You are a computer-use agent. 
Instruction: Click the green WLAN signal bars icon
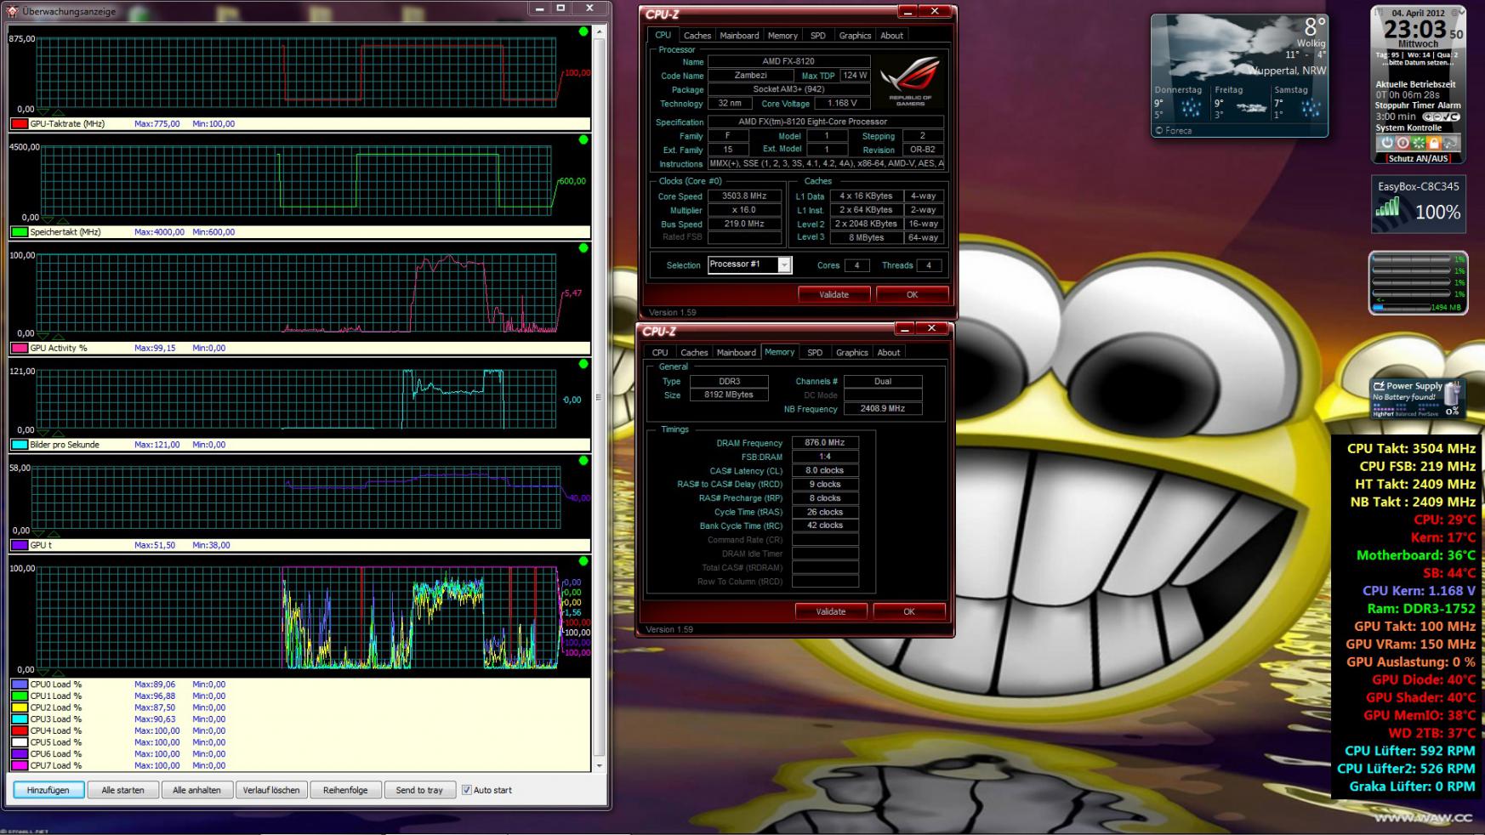click(x=1388, y=207)
